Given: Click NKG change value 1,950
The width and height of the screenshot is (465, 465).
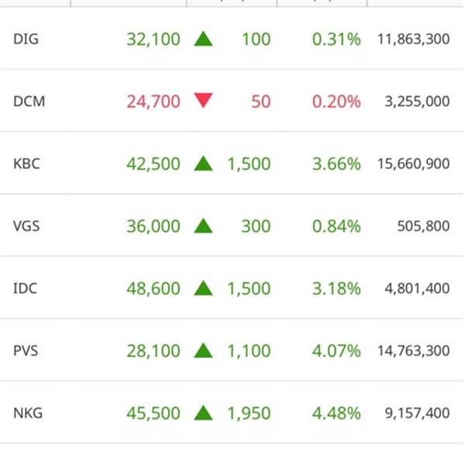Looking at the screenshot, I should point(249,413).
